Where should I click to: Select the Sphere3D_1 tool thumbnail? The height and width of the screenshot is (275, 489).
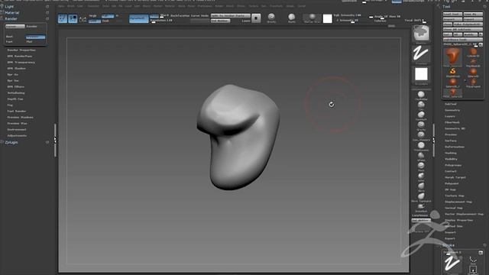tap(452, 83)
